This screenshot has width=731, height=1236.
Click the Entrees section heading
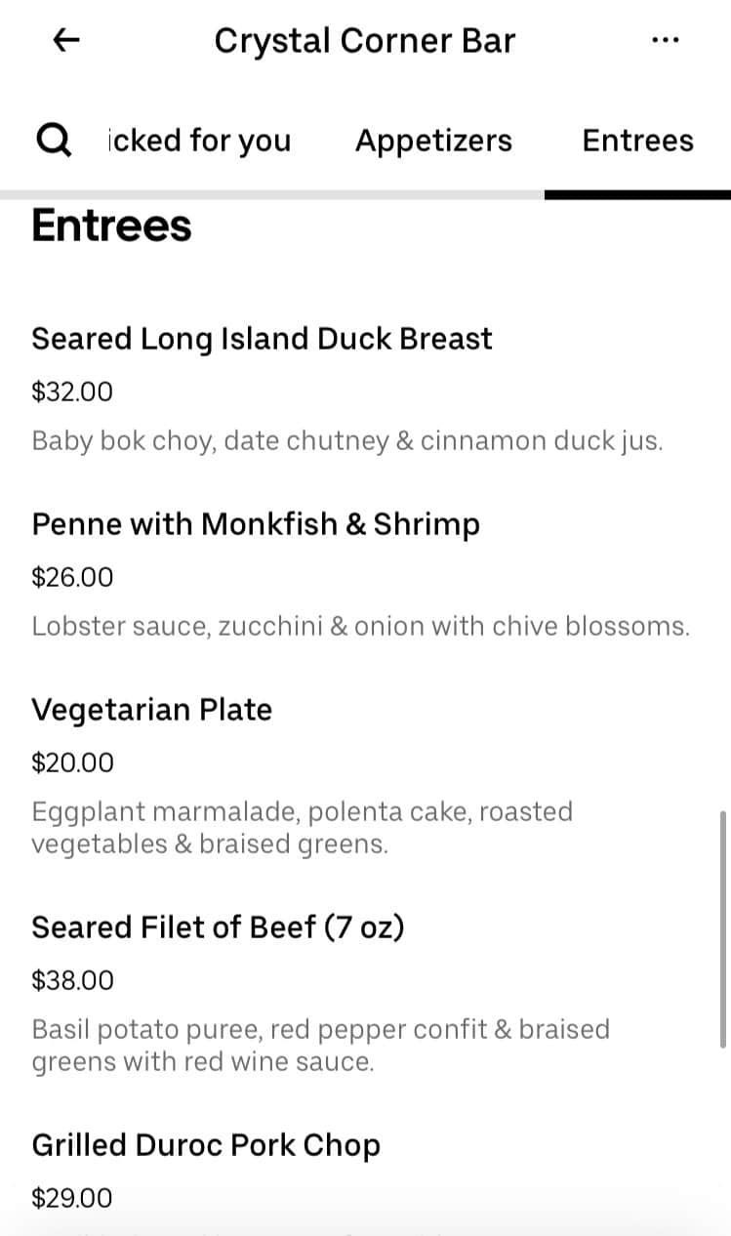point(111,226)
